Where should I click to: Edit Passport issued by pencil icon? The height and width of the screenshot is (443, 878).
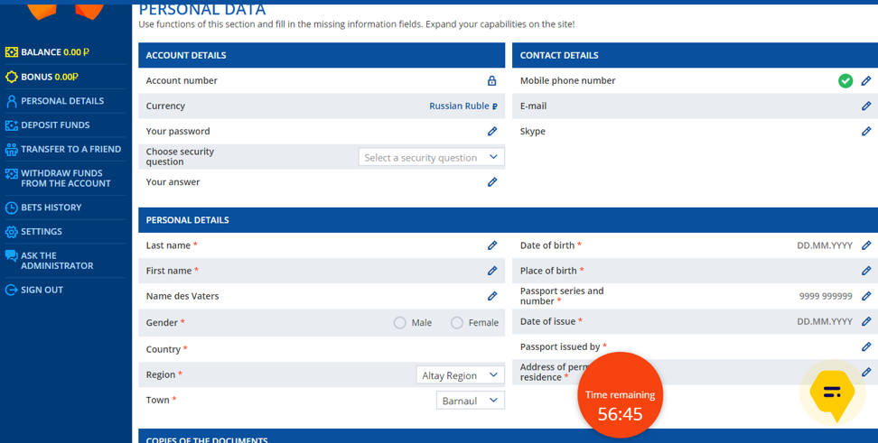pyautogui.click(x=866, y=346)
